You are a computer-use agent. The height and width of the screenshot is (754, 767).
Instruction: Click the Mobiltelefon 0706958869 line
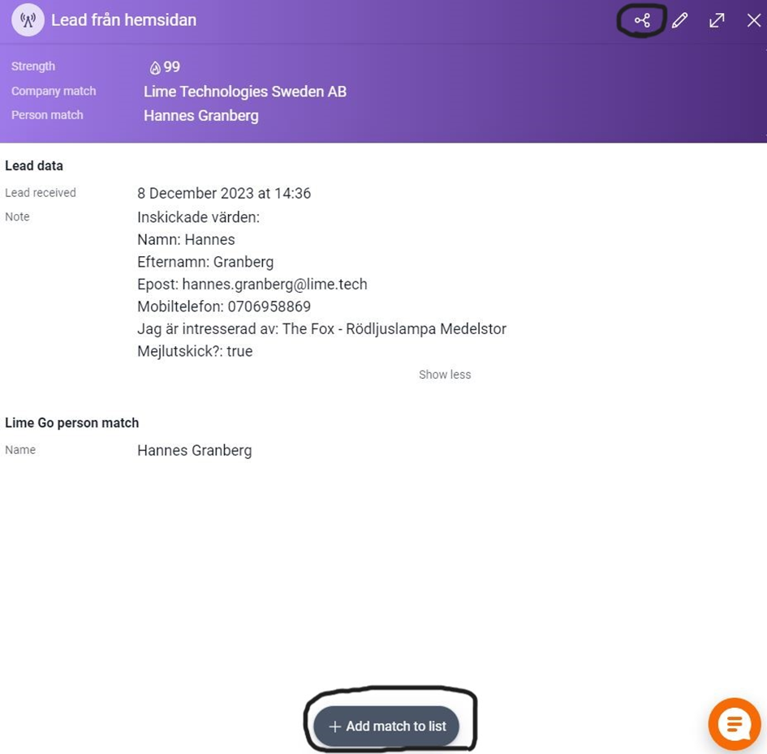tap(224, 307)
